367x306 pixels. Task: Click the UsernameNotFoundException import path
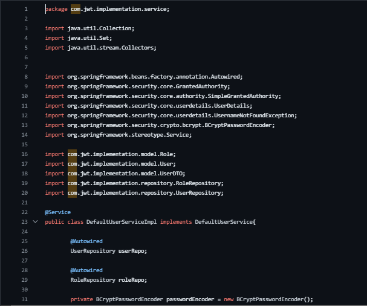(182, 116)
